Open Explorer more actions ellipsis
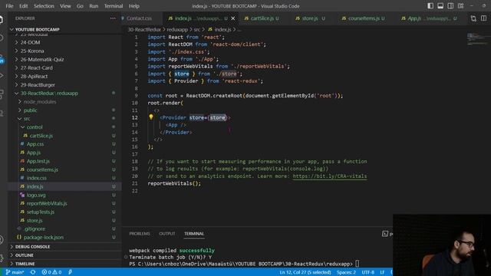 113,18
